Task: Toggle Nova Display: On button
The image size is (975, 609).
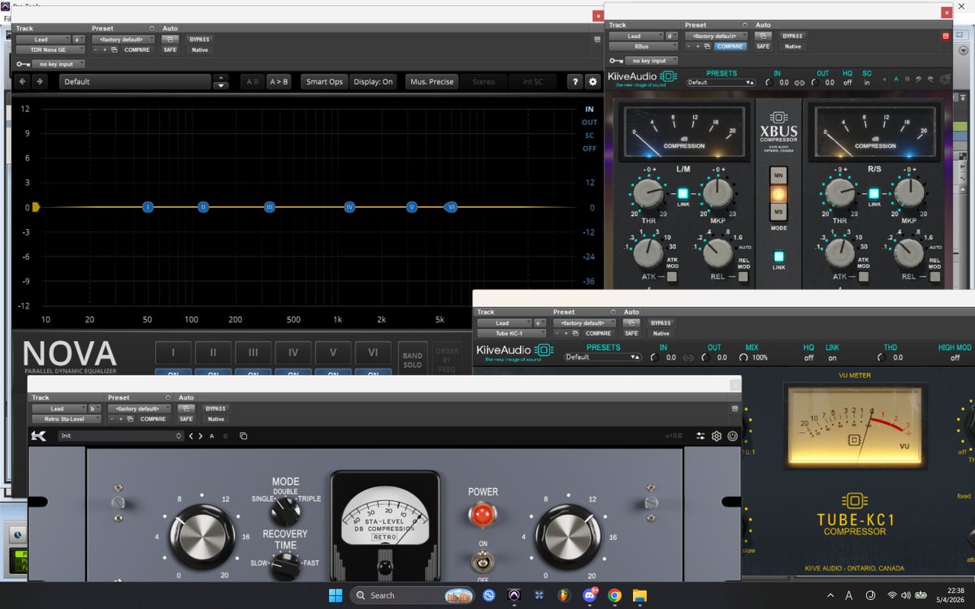Action: point(374,81)
